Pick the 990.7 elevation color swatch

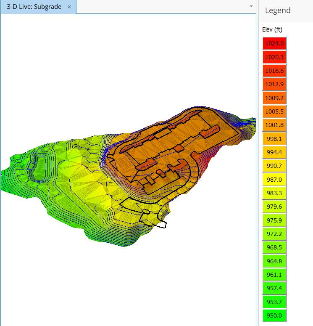pos(274,166)
